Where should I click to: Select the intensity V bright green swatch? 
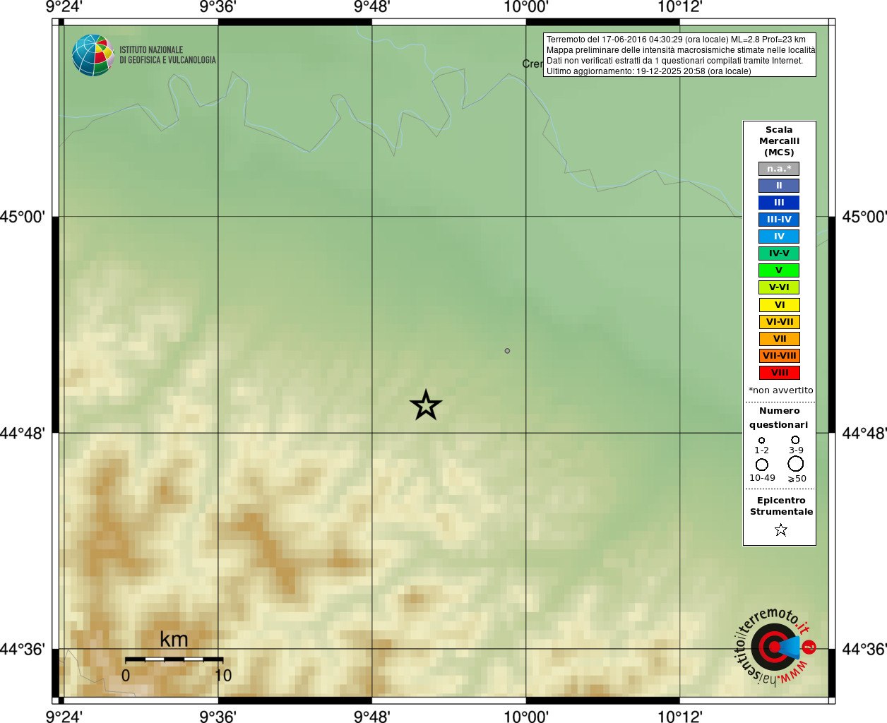point(779,270)
